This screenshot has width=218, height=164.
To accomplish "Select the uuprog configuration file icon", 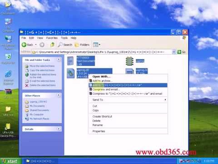I will click(x=129, y=71).
